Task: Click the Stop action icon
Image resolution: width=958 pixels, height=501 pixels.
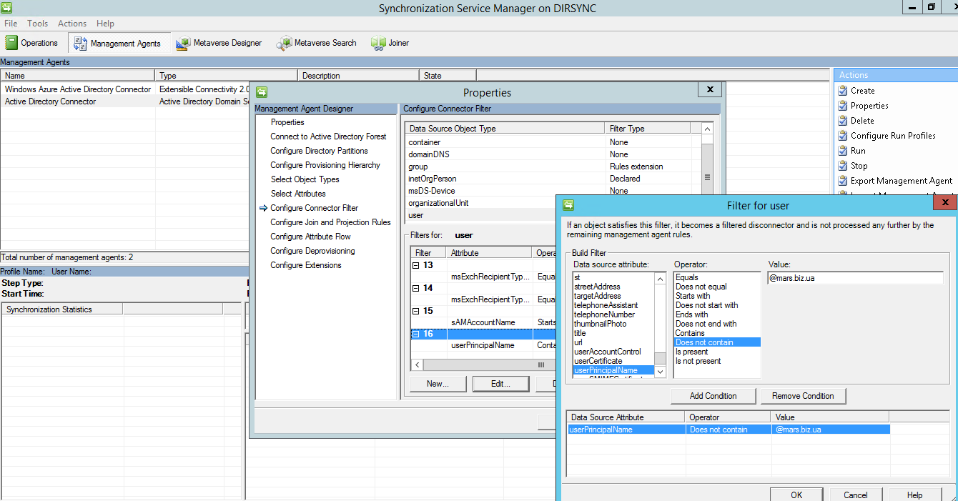Action: click(841, 166)
